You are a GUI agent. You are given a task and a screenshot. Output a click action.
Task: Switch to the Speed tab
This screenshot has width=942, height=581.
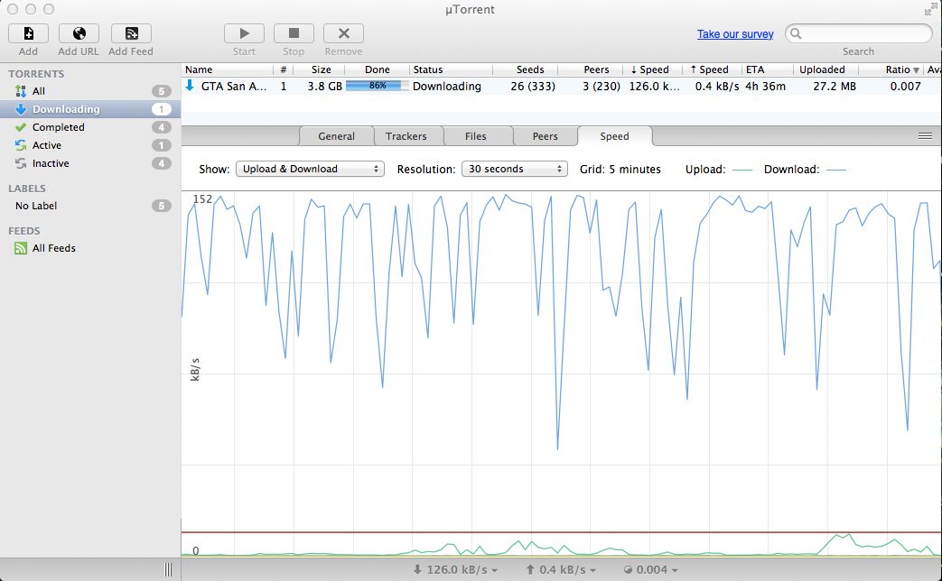point(614,136)
